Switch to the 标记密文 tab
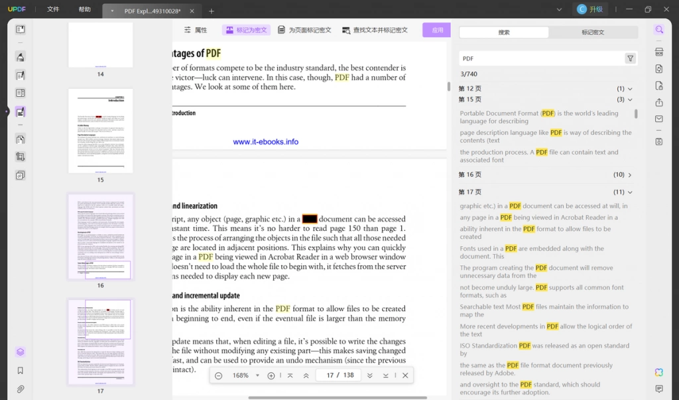The height and width of the screenshot is (400, 679). click(x=593, y=33)
